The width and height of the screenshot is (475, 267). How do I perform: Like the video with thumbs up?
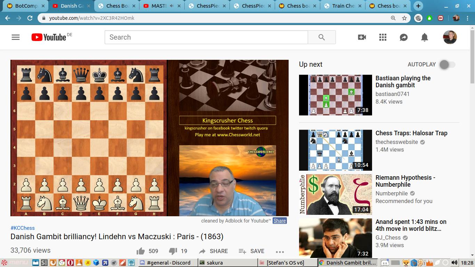click(x=141, y=251)
